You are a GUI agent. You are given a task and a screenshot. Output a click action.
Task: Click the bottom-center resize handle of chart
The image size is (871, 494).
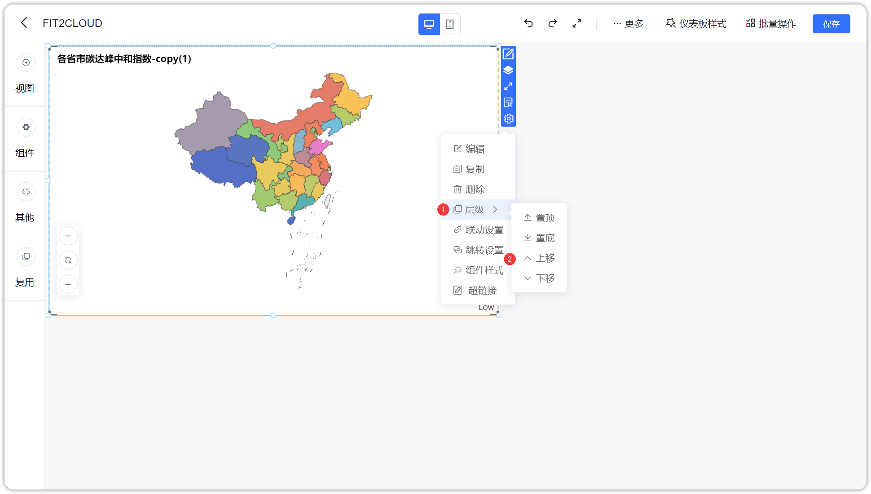tap(273, 315)
